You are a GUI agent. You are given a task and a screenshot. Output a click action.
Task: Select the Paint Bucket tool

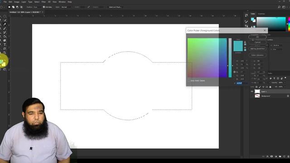(5, 36)
